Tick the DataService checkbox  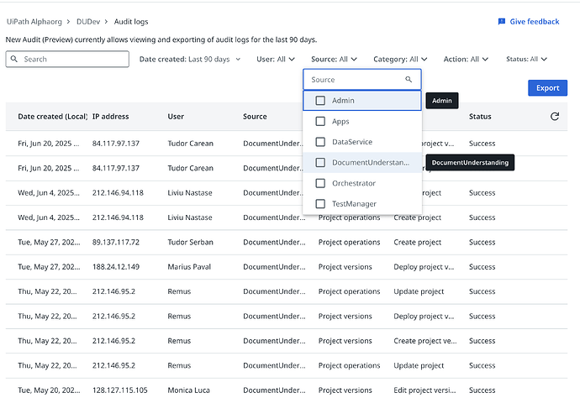click(x=320, y=142)
